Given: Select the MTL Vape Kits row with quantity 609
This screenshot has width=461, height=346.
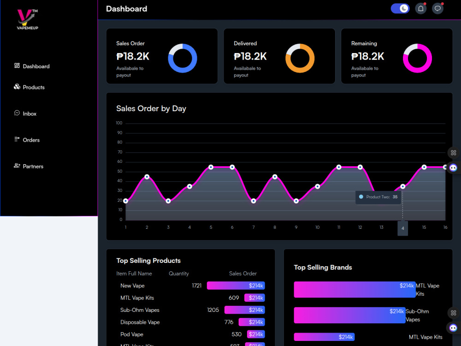Looking at the screenshot, I should pos(191,298).
